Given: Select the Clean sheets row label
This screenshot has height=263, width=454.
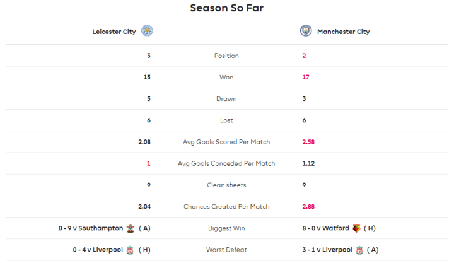Looking at the screenshot, I should point(226,185).
